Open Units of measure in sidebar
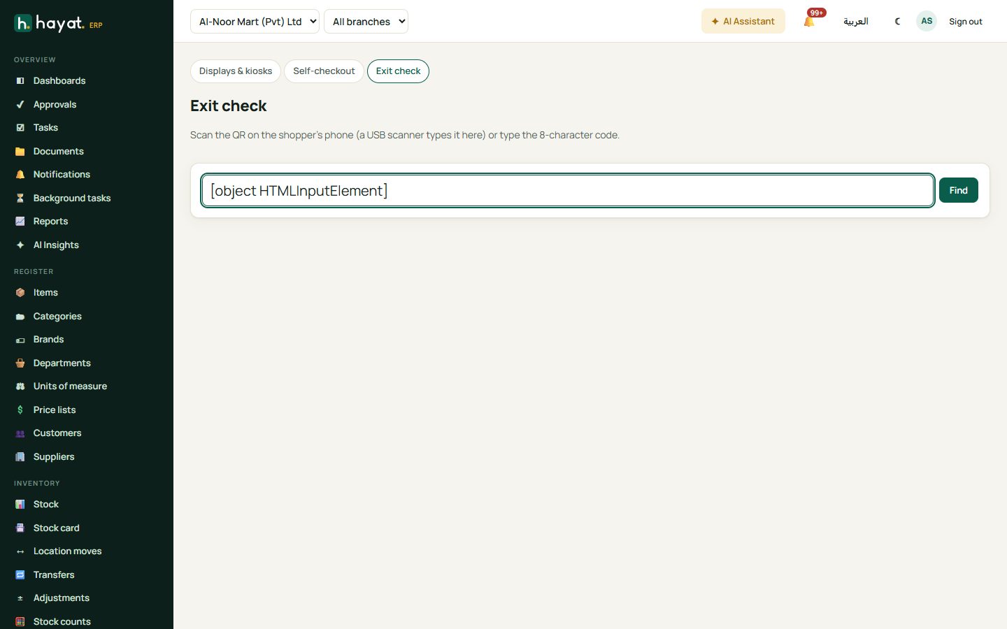1007x629 pixels. [x=70, y=386]
